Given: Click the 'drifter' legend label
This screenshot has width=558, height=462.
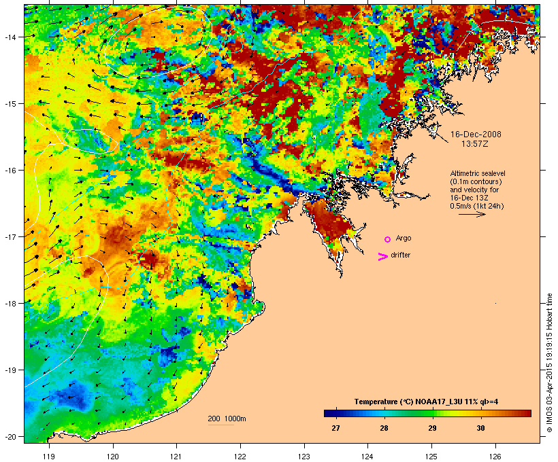Looking at the screenshot, I should (x=400, y=255).
